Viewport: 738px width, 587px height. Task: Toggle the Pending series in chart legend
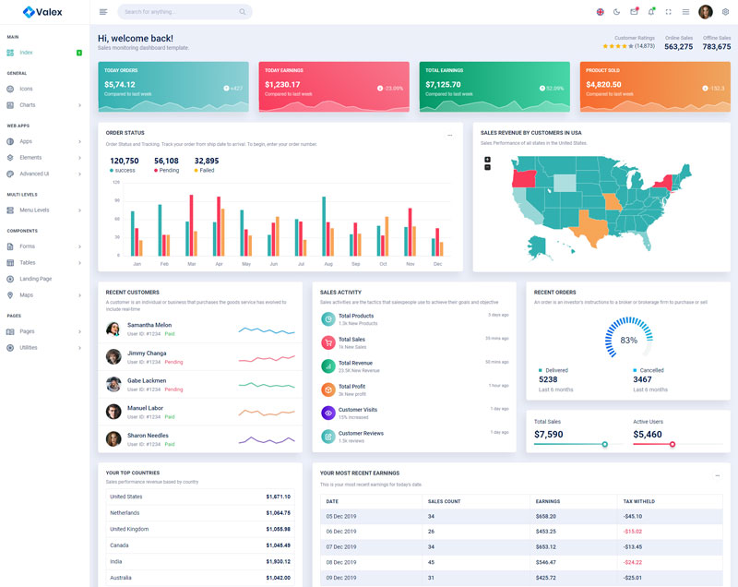[x=167, y=171]
